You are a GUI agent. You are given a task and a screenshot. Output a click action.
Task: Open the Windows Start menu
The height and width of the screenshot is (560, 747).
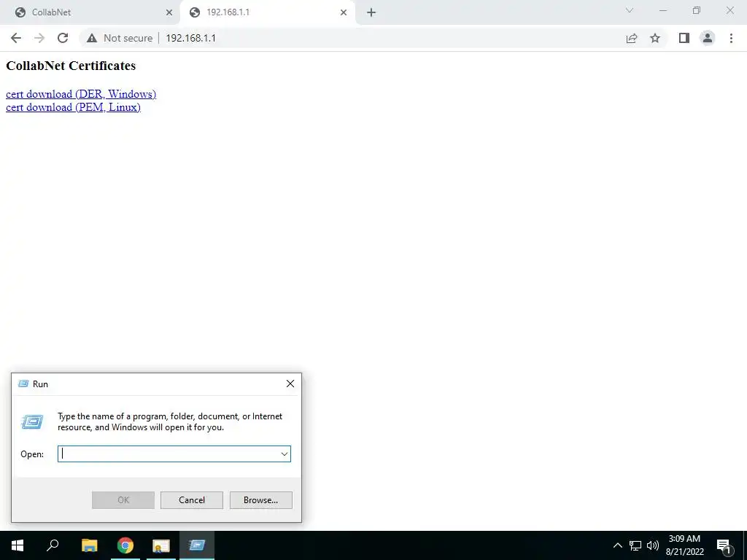point(18,545)
